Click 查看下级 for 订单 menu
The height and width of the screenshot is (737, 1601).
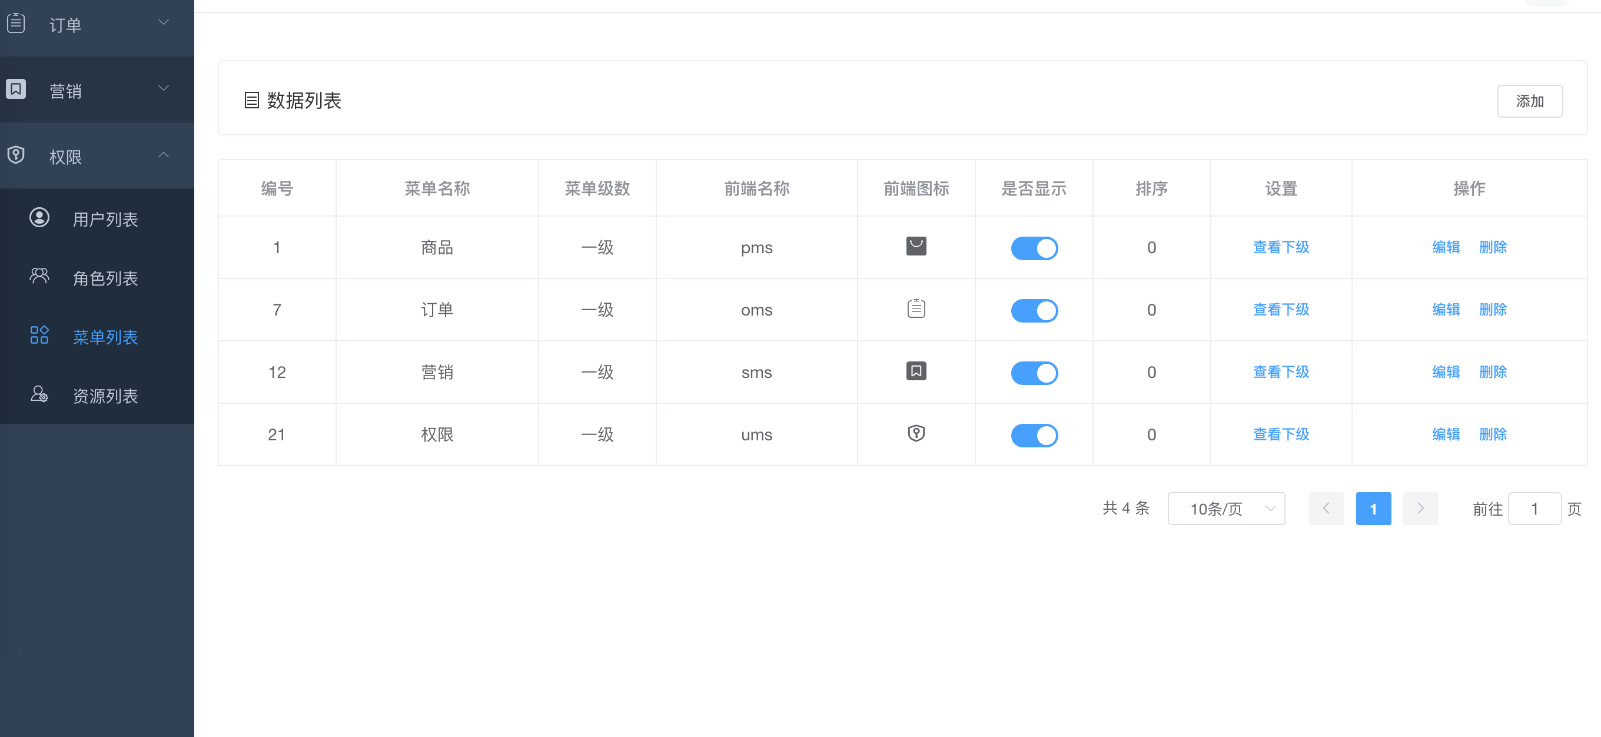[1281, 310]
